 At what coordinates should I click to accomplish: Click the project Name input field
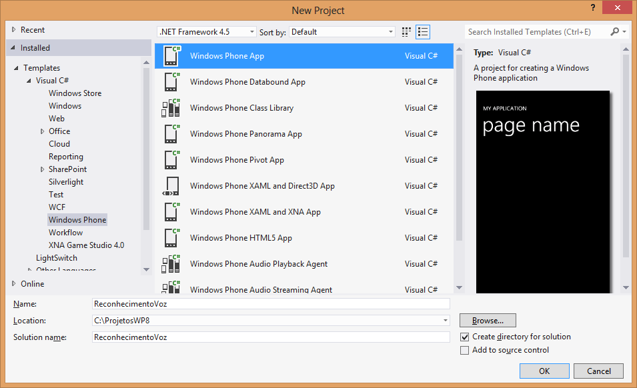(x=271, y=304)
